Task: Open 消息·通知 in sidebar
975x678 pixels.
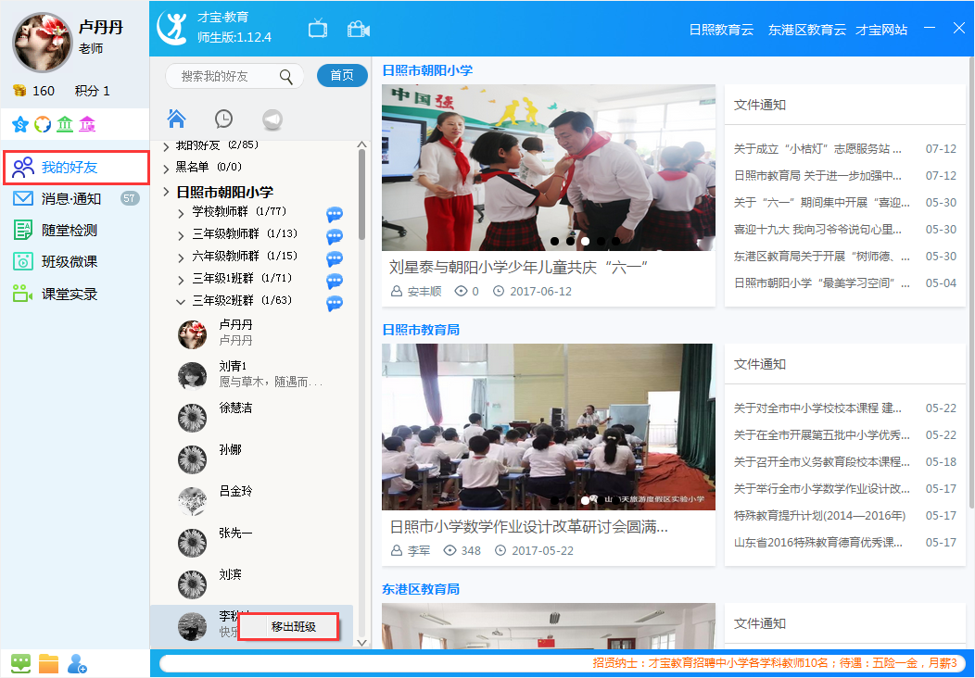Action: tap(76, 199)
